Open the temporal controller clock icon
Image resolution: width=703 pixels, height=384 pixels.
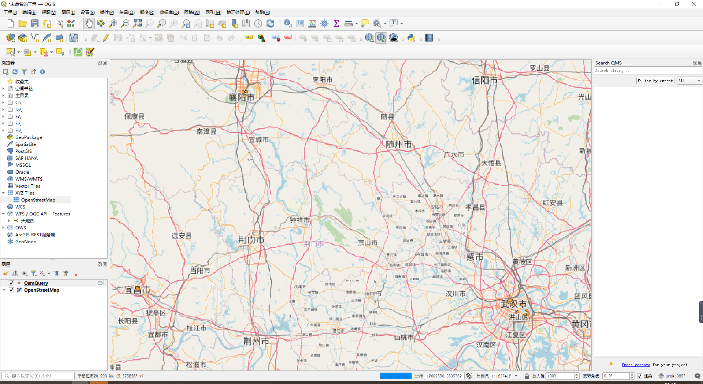(258, 23)
